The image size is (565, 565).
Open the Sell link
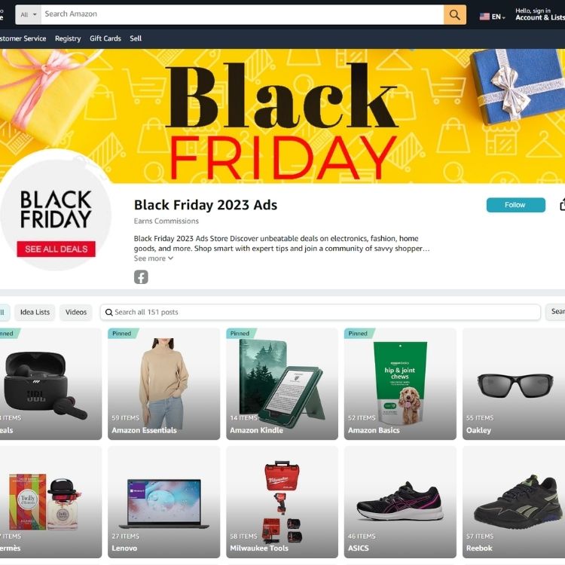(136, 38)
